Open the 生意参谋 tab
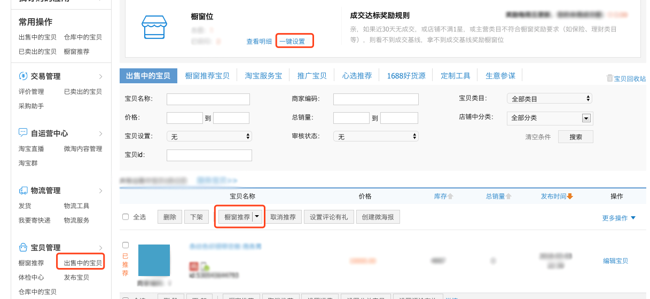650x299 pixels. (x=500, y=76)
